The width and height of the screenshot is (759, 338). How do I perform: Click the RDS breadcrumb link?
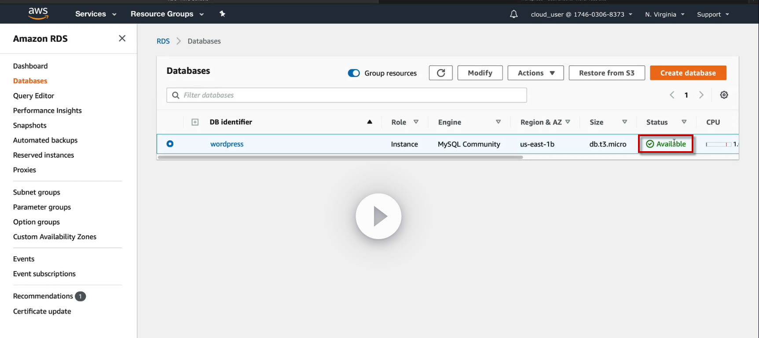tap(163, 41)
